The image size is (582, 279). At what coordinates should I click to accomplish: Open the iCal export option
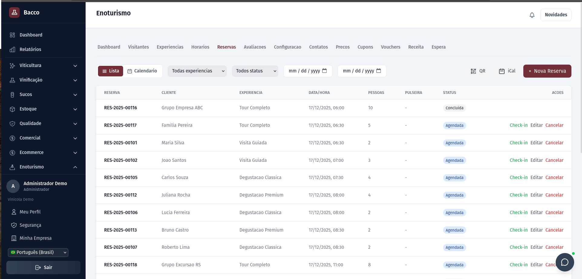(507, 71)
